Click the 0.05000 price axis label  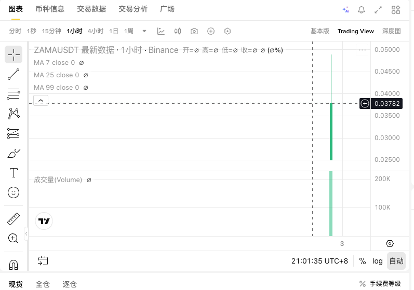coord(387,50)
